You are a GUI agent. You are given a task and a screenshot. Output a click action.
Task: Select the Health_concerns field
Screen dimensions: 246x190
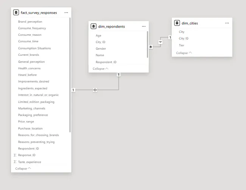tap(30, 68)
